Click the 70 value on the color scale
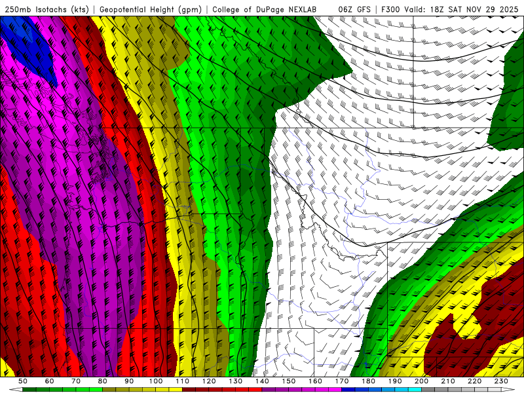This screenshot has height=393, width=524. tap(76, 381)
